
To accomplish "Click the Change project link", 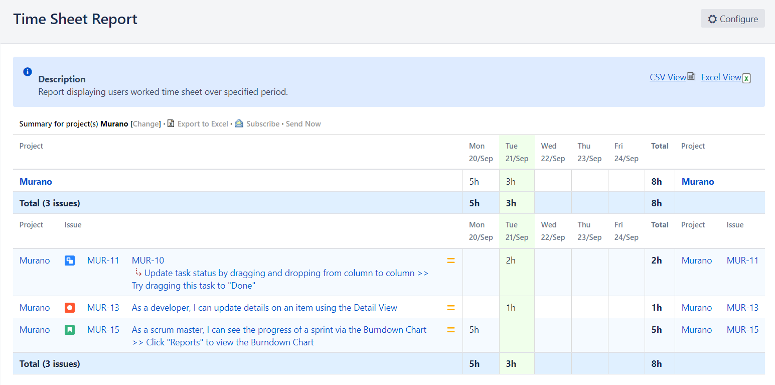I will click(x=145, y=124).
